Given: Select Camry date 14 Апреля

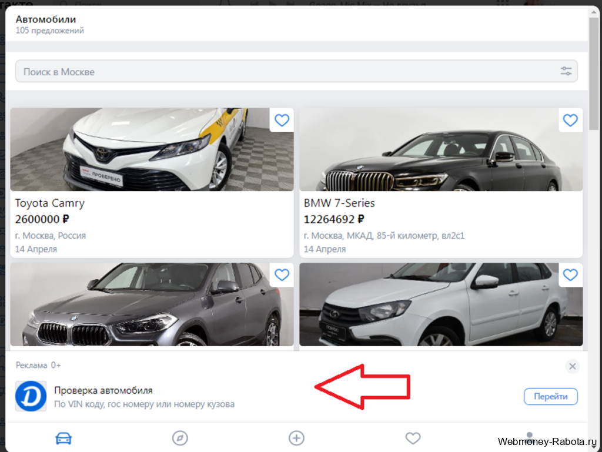Looking at the screenshot, I should coord(36,249).
